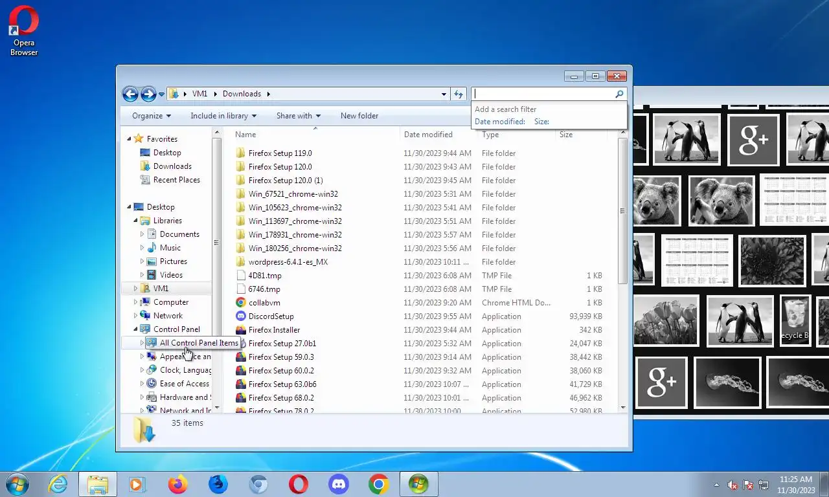
Task: Show hidden system tray icons
Action: click(x=716, y=485)
